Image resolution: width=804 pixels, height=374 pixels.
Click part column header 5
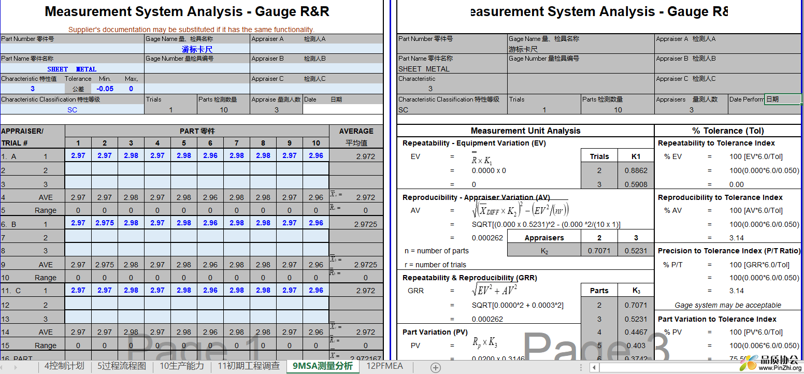[184, 143]
